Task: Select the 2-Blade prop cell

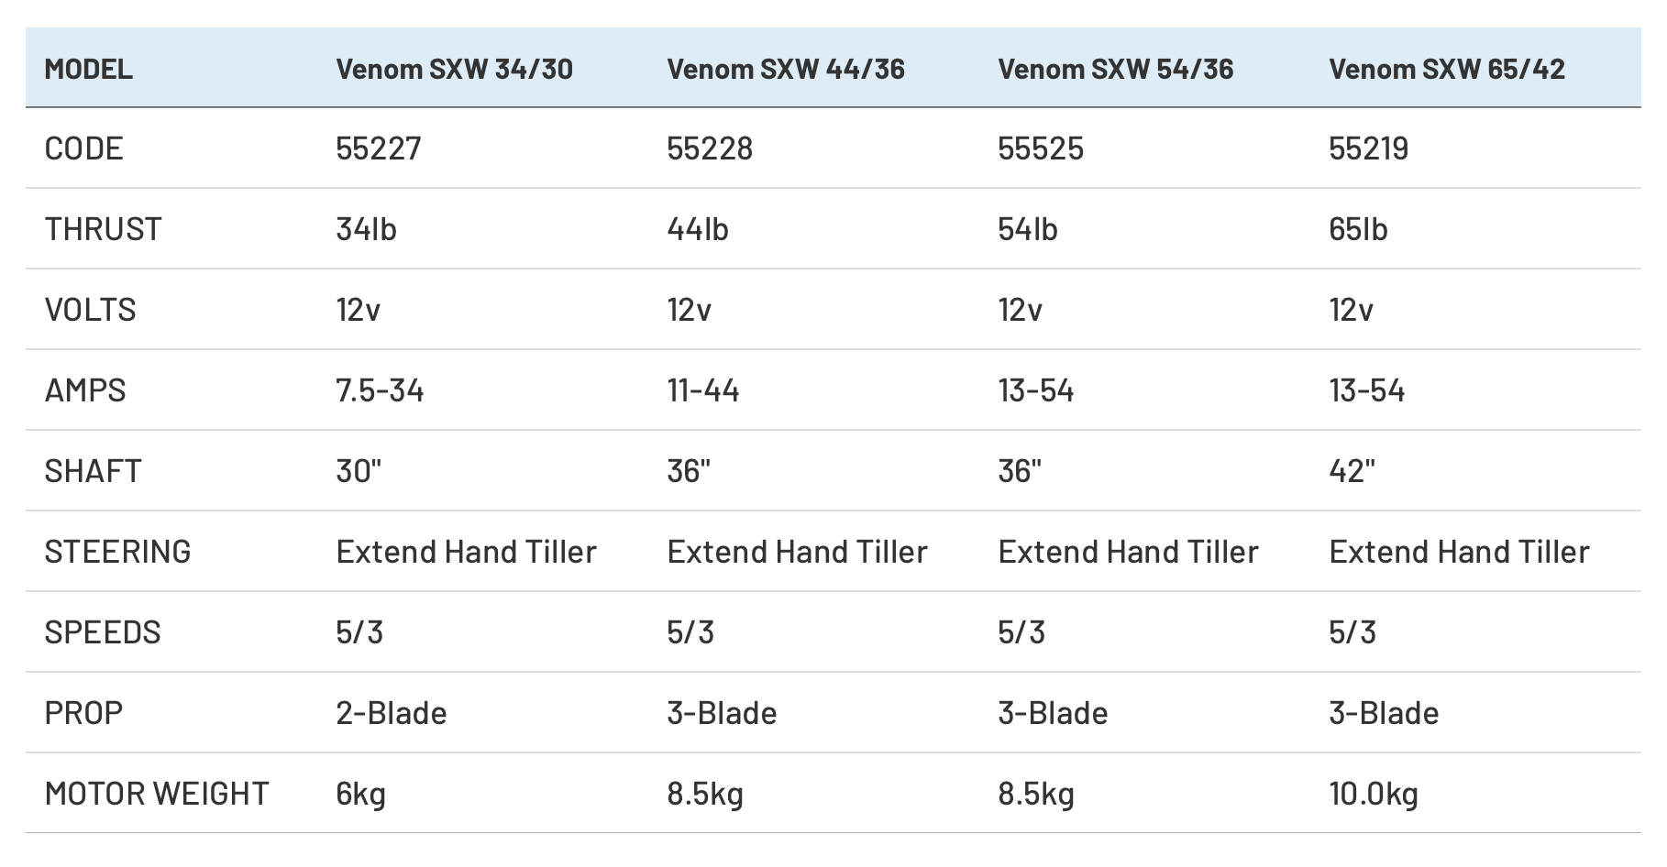Action: 392,713
